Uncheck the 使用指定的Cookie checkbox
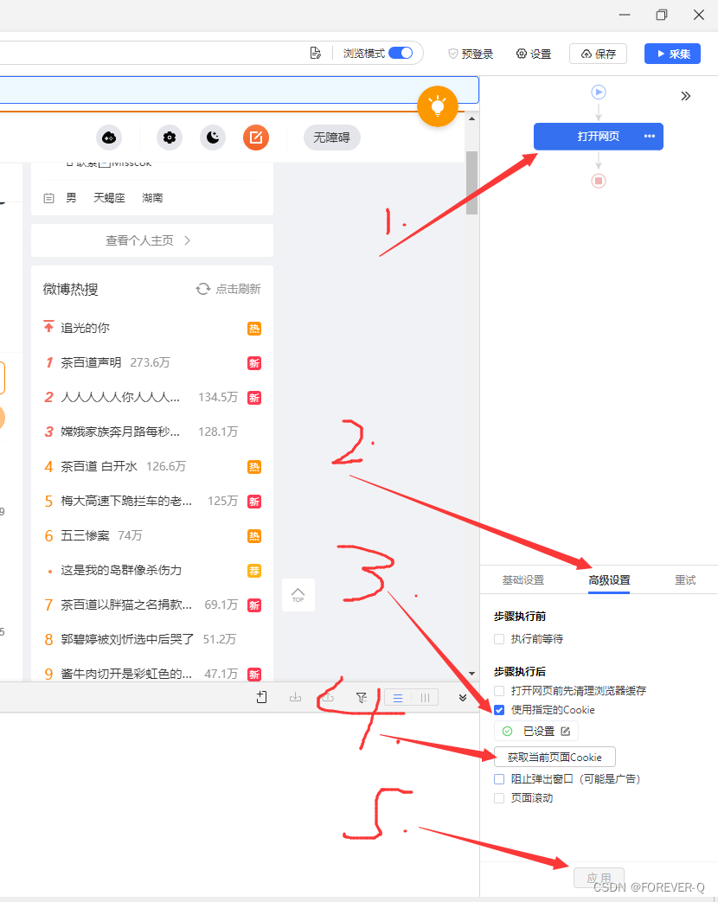Viewport: 718px width, 902px height. click(499, 710)
